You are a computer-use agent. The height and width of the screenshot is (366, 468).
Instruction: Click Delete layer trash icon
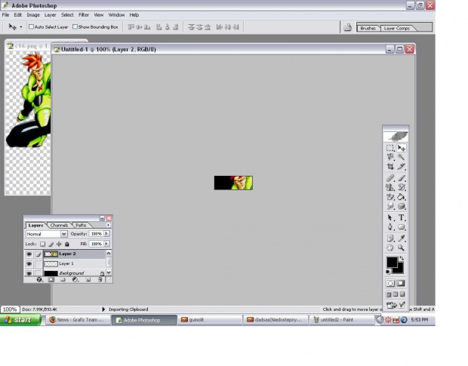tap(100, 279)
